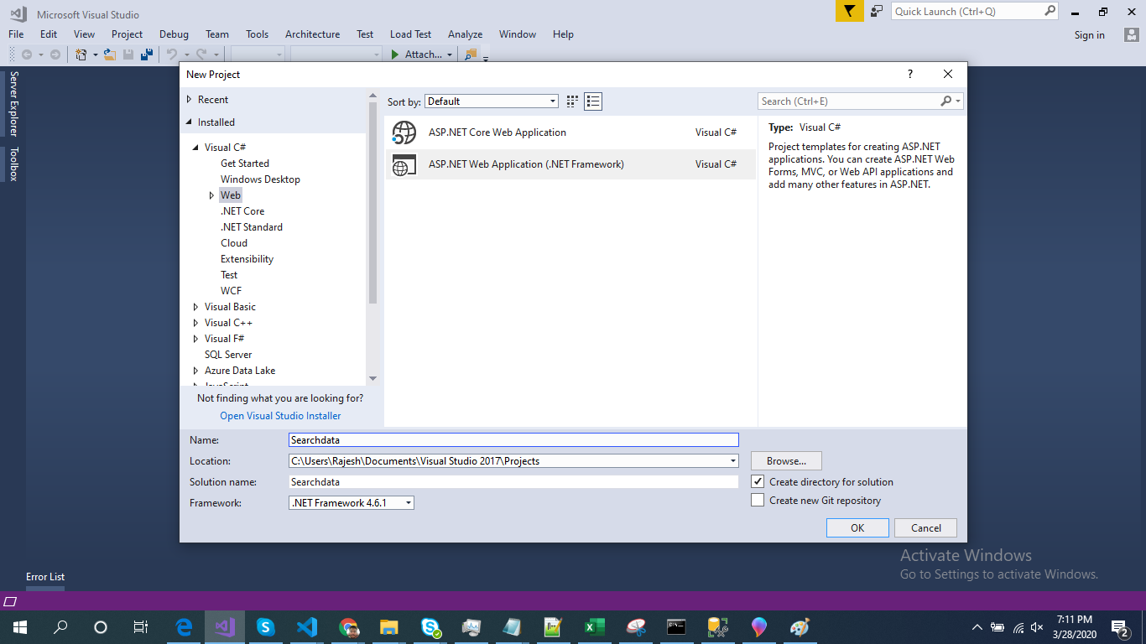The height and width of the screenshot is (644, 1146).
Task: Expand the Visual Basic tree node
Action: point(196,307)
